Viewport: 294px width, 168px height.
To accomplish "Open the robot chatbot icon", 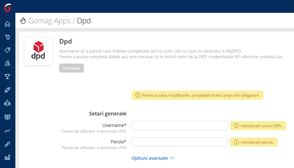I will (x=7, y=103).
